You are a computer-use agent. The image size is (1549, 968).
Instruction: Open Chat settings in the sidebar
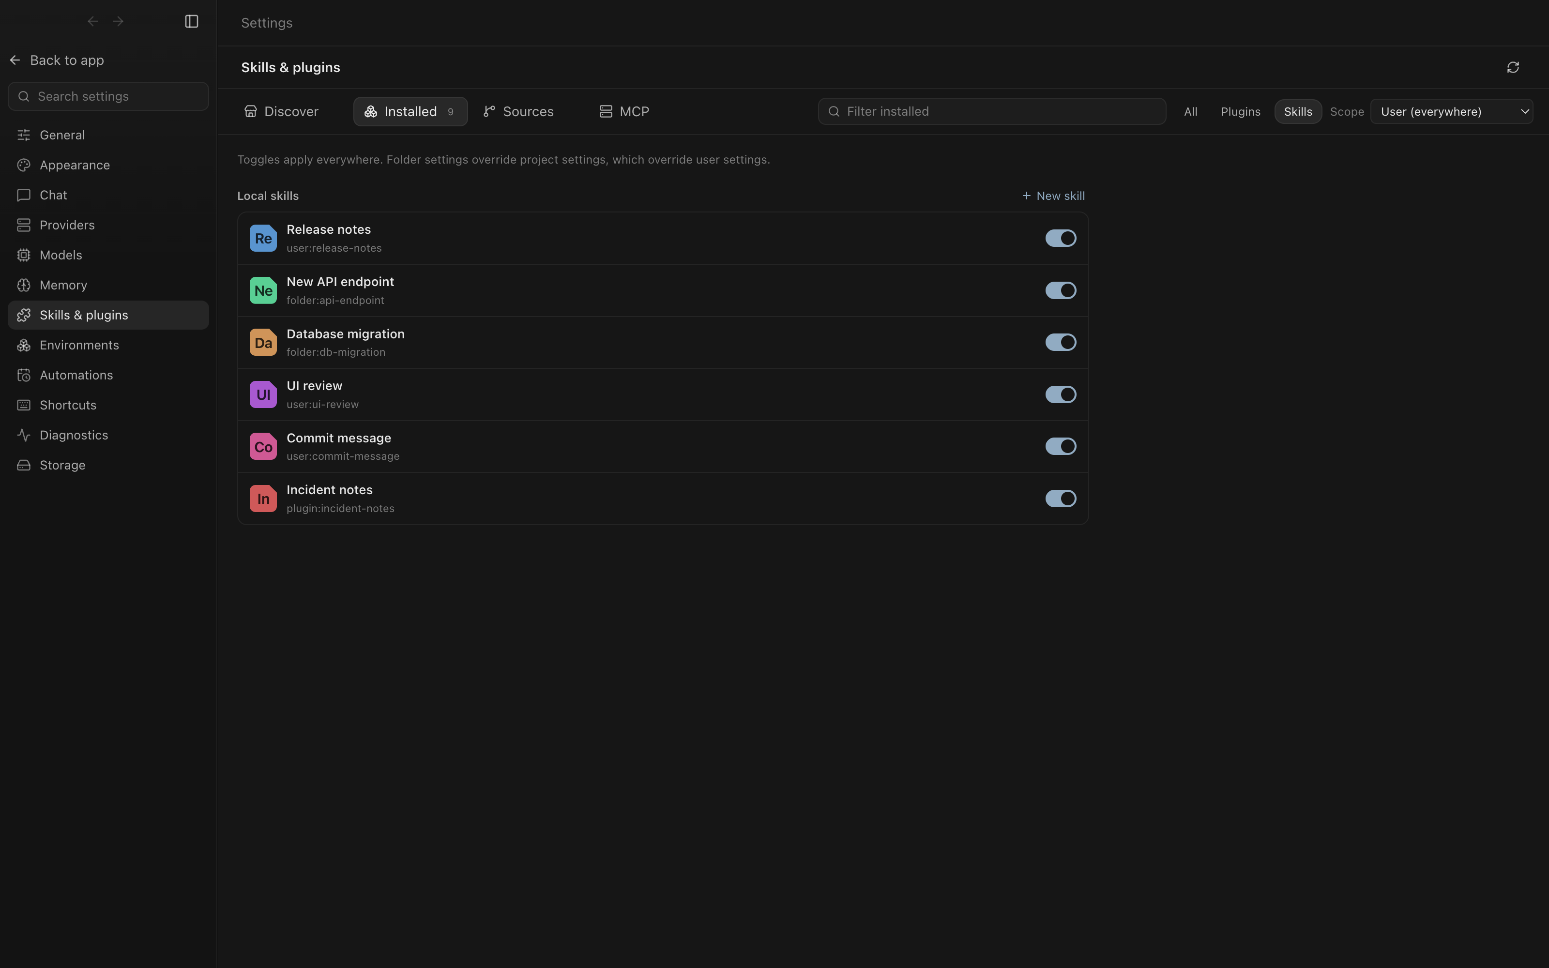click(x=108, y=195)
